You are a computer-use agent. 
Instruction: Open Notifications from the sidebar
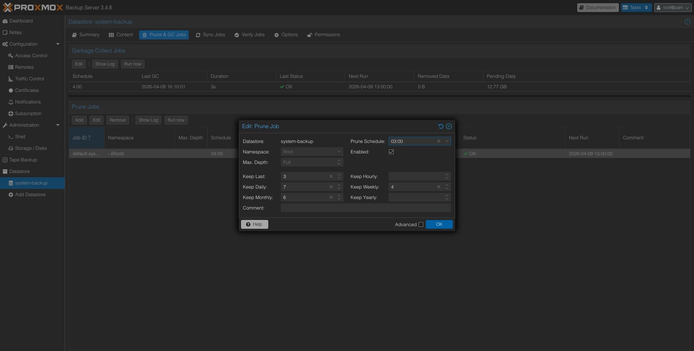(x=27, y=102)
